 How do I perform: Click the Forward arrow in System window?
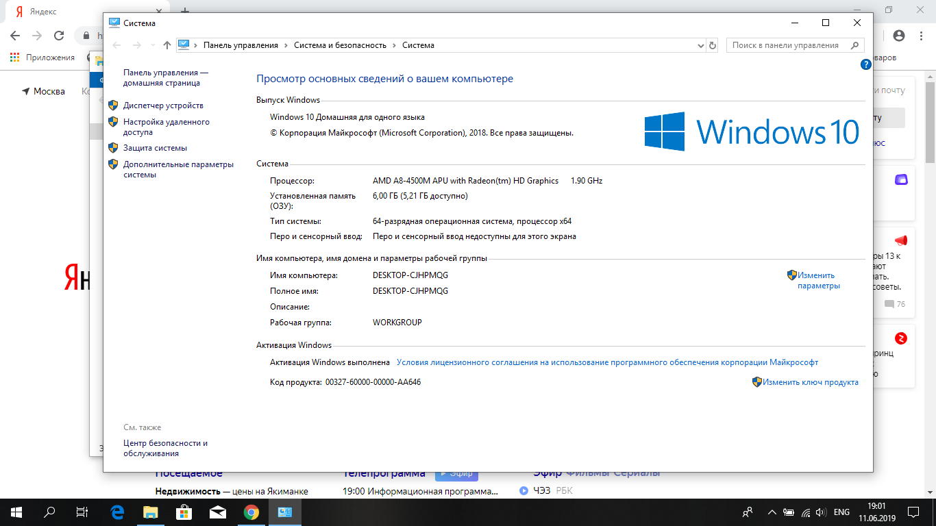[x=136, y=45]
